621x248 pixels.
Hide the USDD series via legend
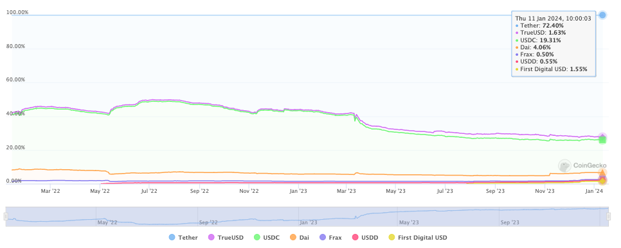[x=364, y=237]
